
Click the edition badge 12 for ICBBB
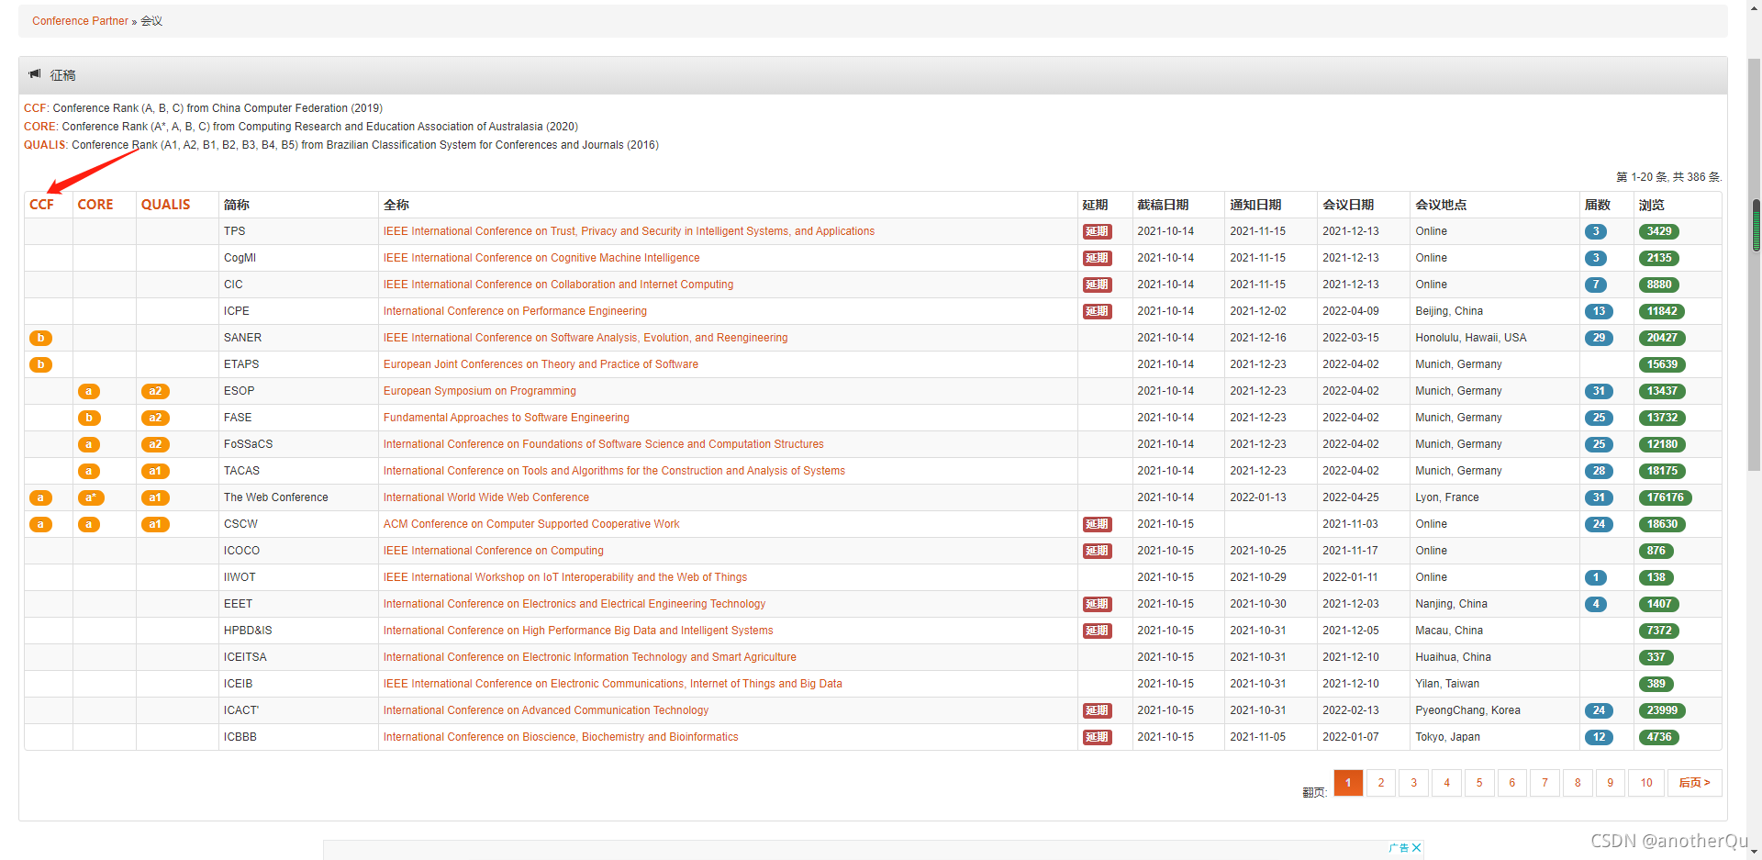(1599, 737)
